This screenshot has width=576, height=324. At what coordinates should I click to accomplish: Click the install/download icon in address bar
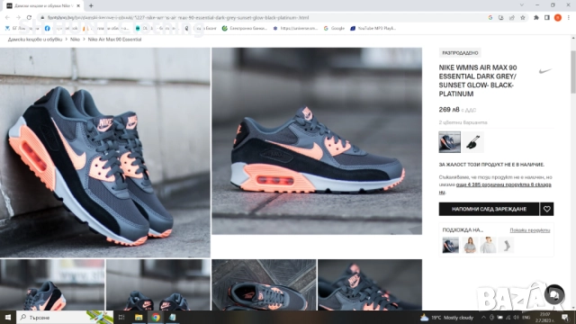tap(501, 17)
